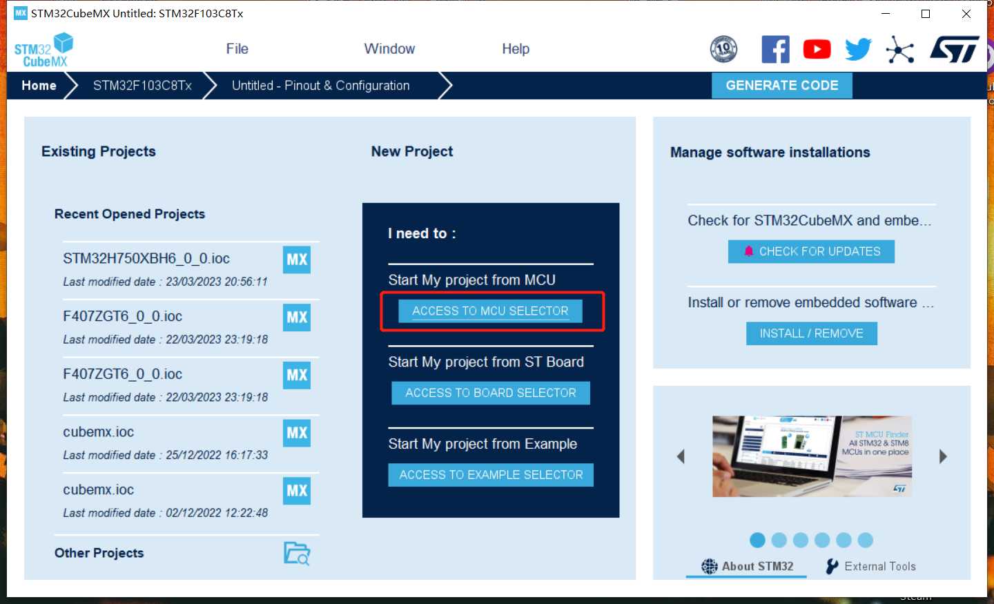Select Untitled - Pinout & Configuration breadcrumb
994x604 pixels.
click(x=321, y=86)
